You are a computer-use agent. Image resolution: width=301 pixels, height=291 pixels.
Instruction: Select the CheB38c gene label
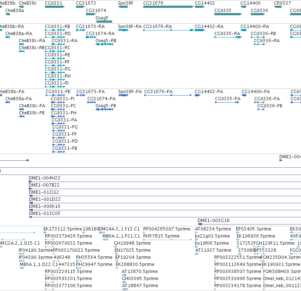pos(28,3)
